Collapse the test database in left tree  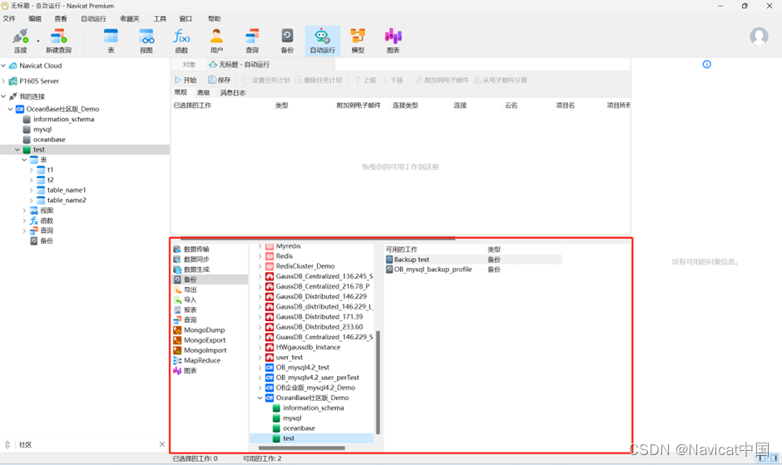click(x=17, y=149)
